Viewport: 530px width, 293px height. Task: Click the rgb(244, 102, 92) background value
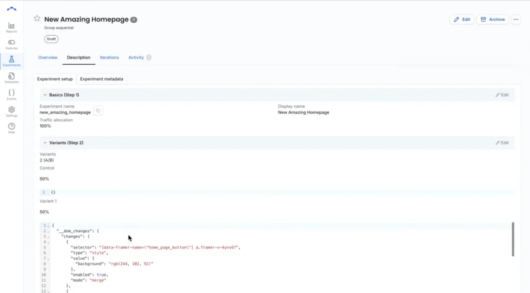point(131,264)
